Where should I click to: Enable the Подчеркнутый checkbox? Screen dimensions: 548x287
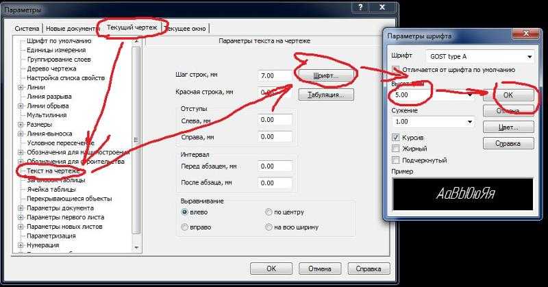pyautogui.click(x=396, y=160)
